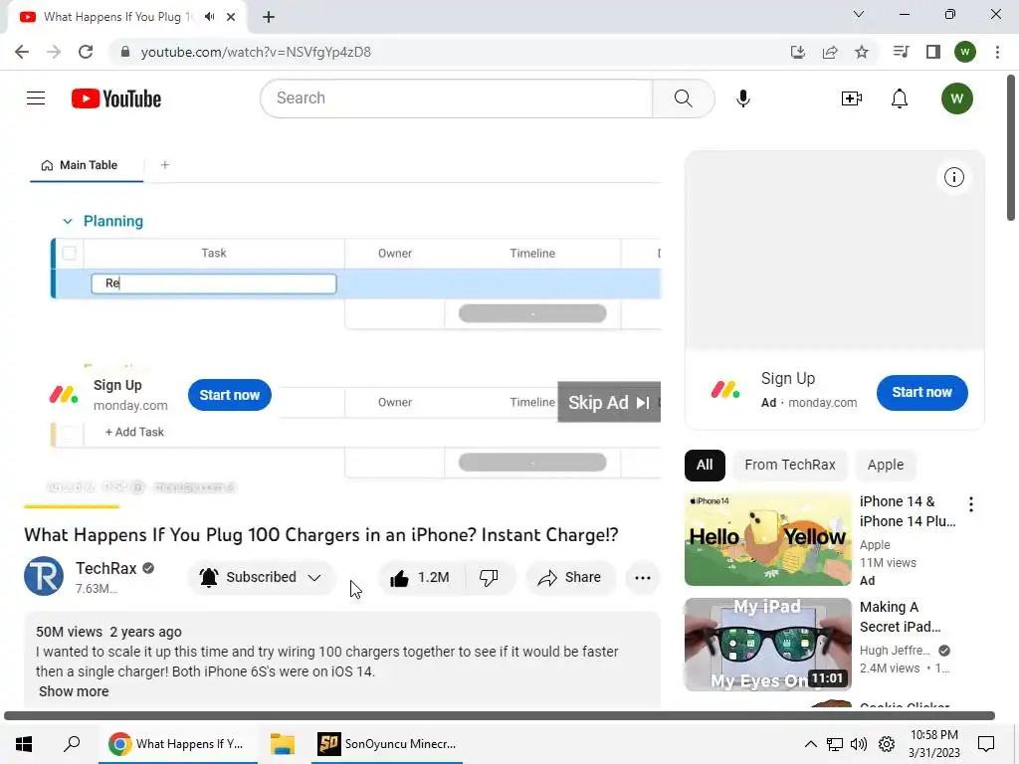Click the taskbar volume icon

coord(859,744)
